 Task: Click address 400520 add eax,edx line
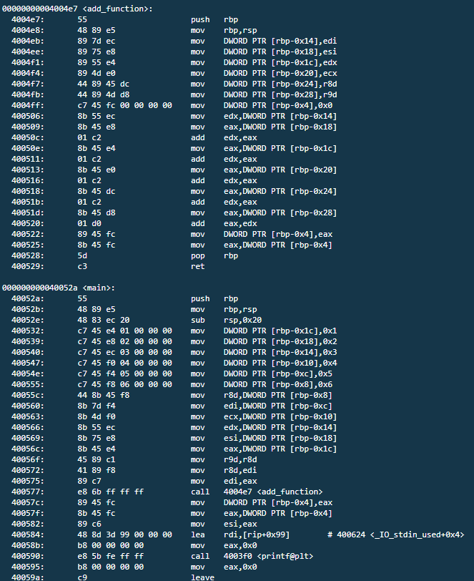(134, 223)
